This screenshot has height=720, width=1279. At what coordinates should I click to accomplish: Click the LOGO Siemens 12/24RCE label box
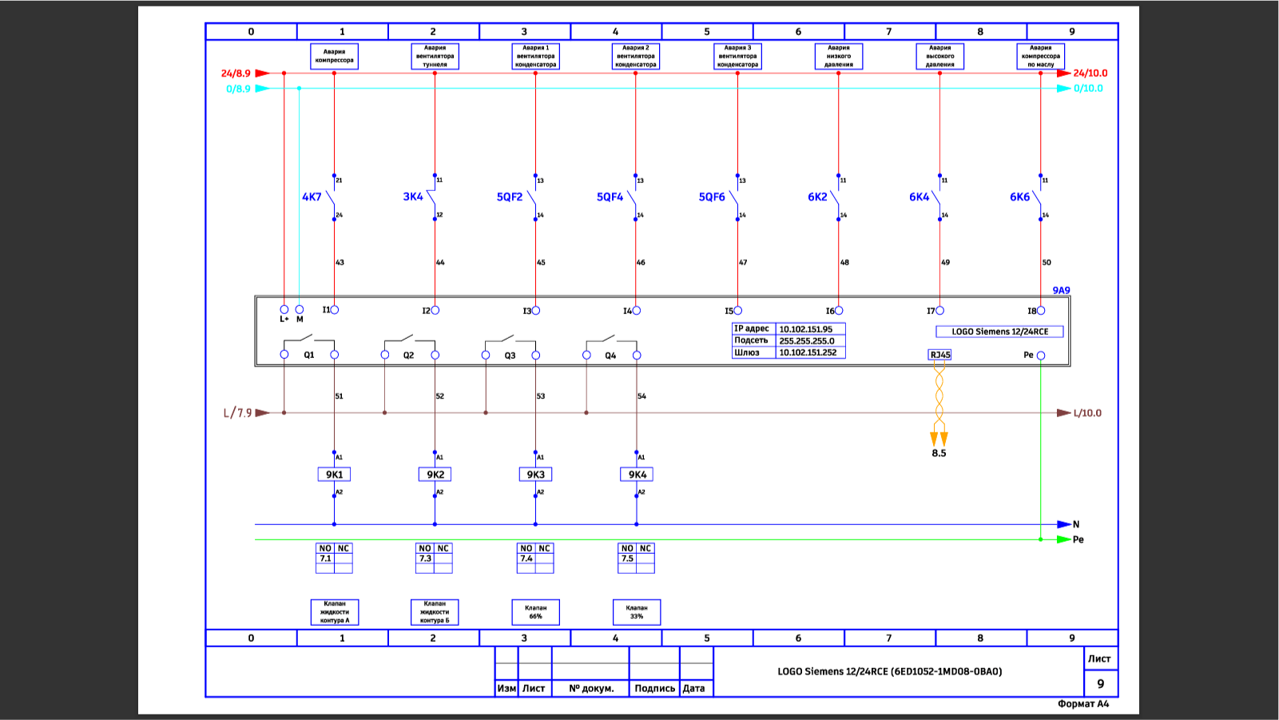(x=999, y=332)
